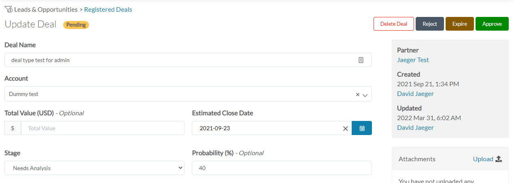Click into the Probability (%) field
The width and height of the screenshot is (514, 183).
(x=282, y=168)
